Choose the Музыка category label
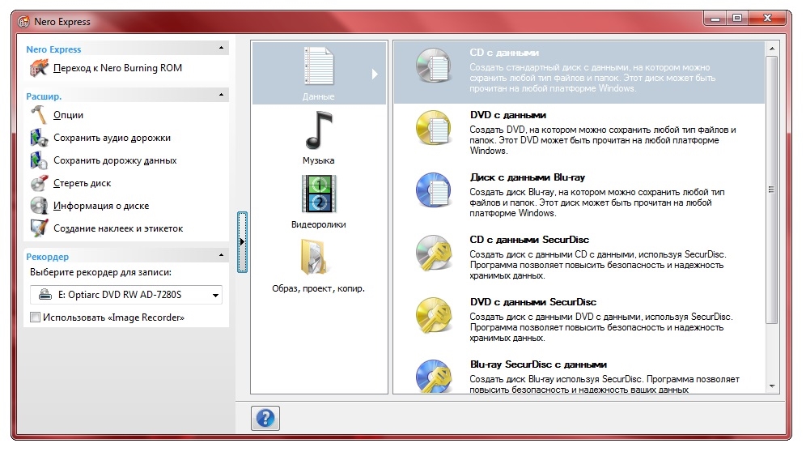This screenshot has height=456, width=806. tap(319, 160)
